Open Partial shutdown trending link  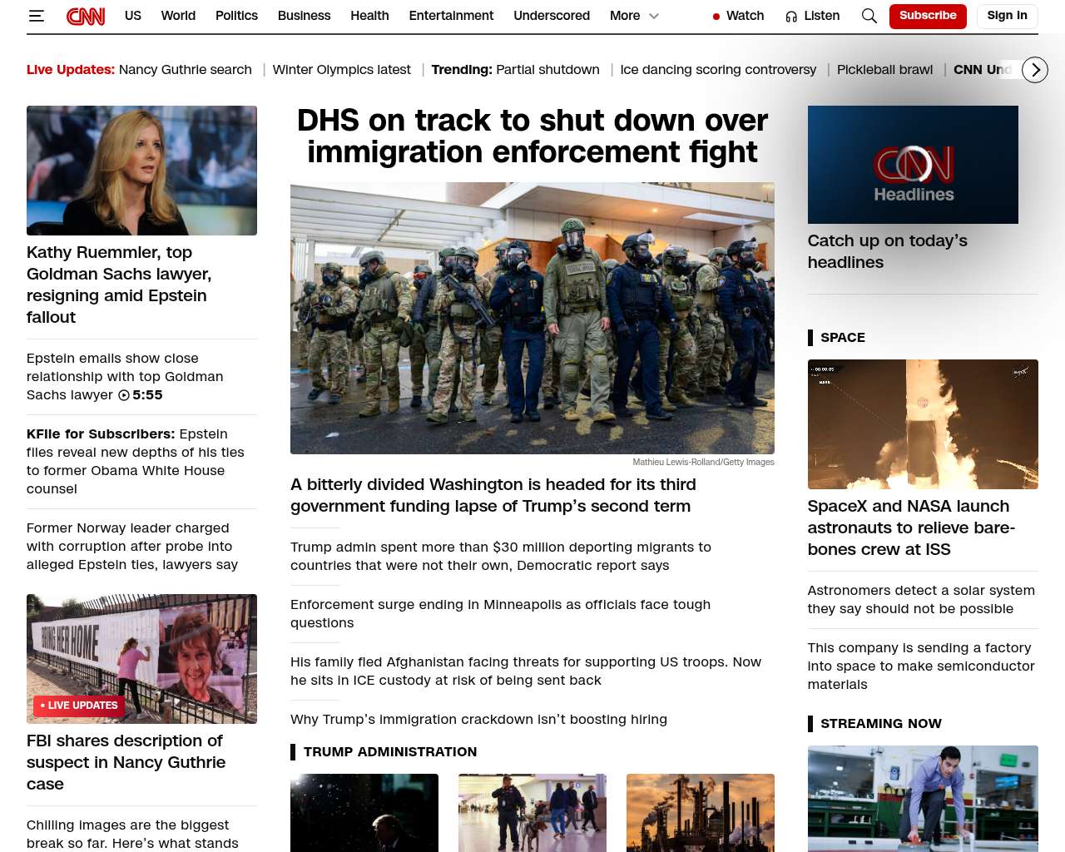coord(547,70)
